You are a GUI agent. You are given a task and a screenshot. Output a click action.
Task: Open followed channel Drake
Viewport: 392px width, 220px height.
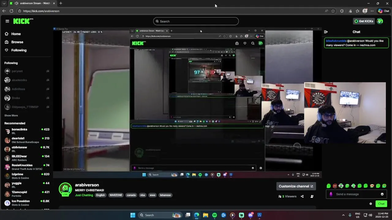click(27, 98)
